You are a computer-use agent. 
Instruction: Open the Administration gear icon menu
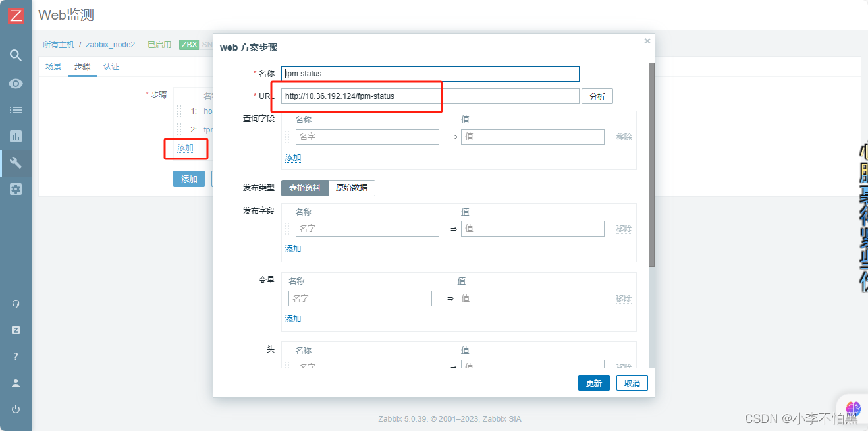point(16,189)
